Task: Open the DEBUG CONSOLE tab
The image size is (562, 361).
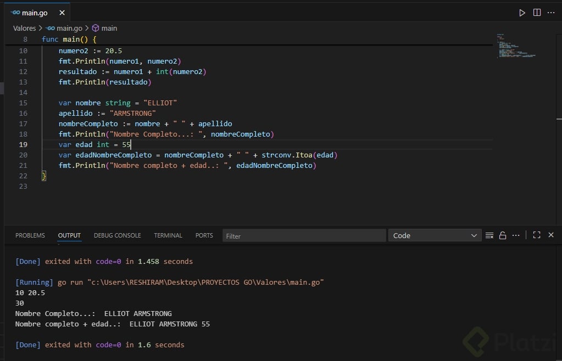Action: [x=117, y=235]
